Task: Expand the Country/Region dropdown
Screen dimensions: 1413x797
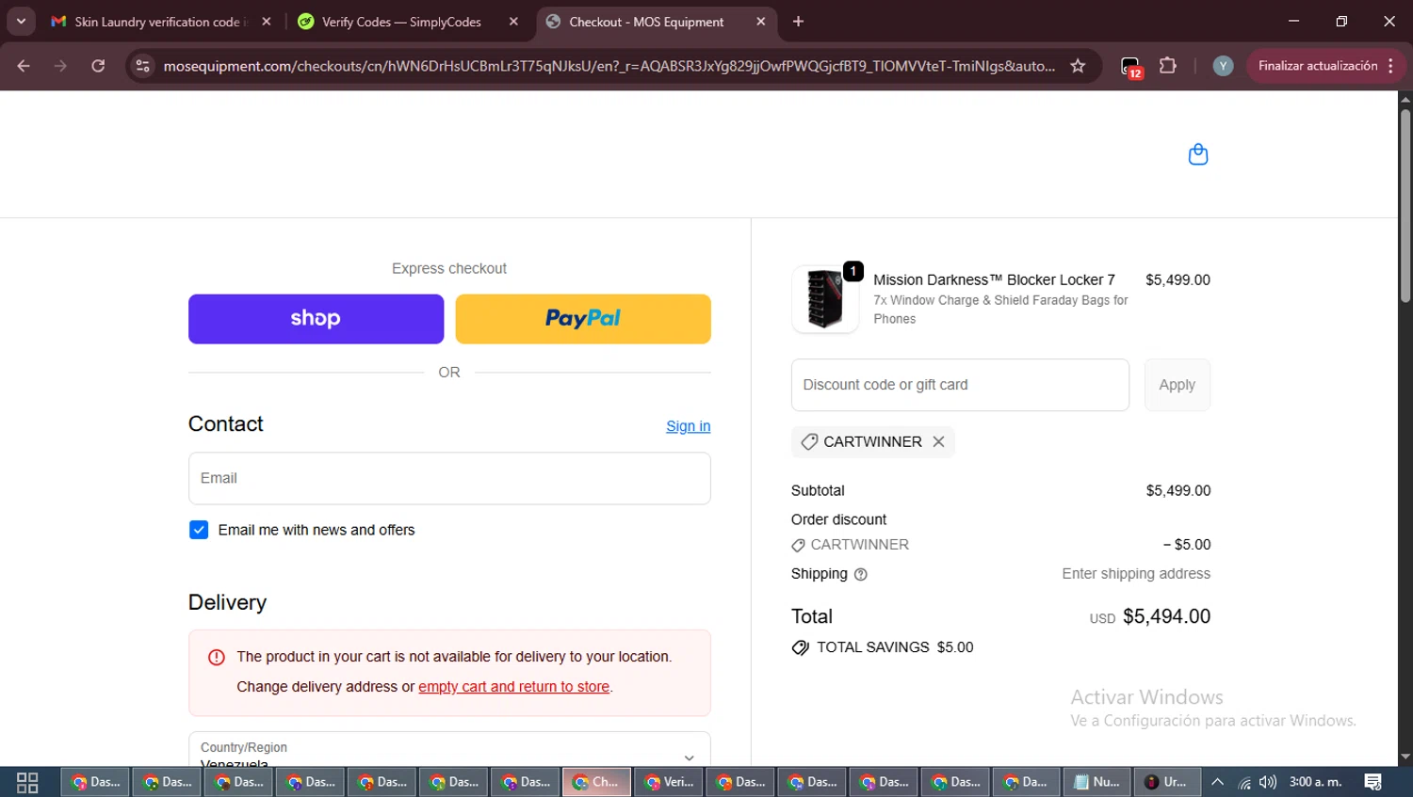Action: pyautogui.click(x=449, y=749)
